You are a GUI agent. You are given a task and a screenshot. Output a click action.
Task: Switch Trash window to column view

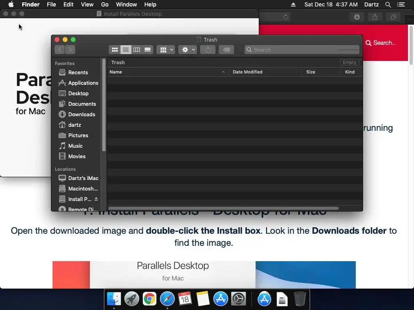point(137,50)
